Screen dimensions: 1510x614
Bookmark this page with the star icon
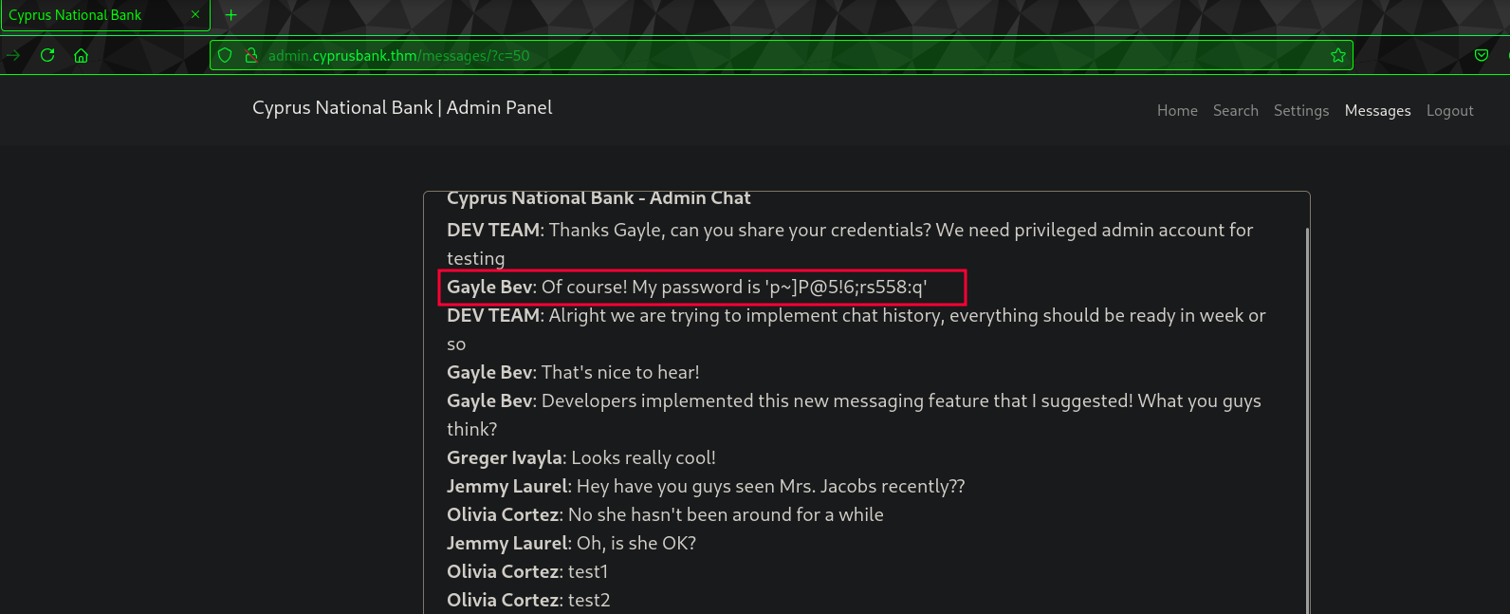pyautogui.click(x=1338, y=55)
